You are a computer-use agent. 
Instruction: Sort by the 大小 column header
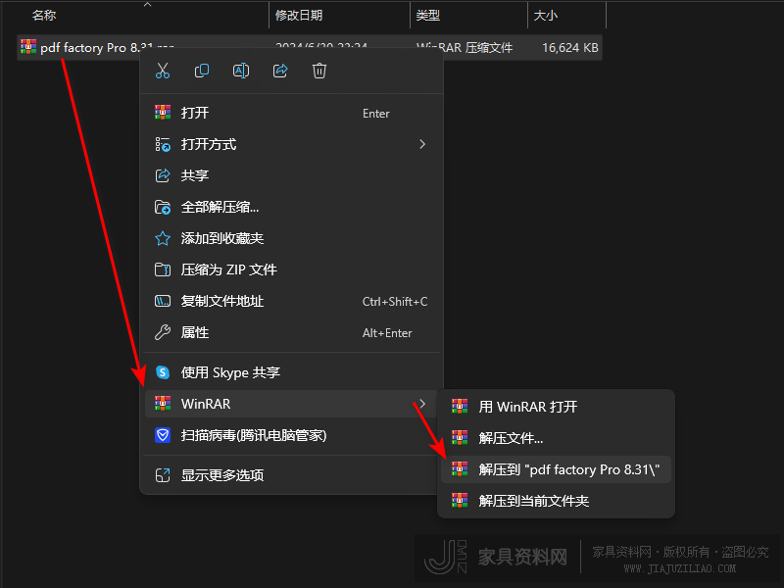coord(546,16)
